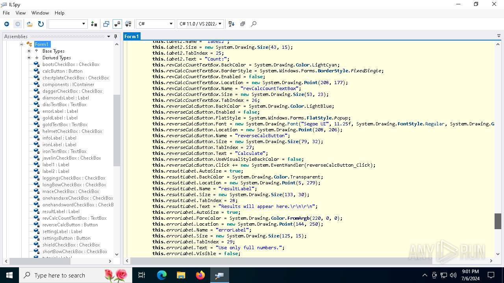Select ironLabel : Label field
This screenshot has width=504, height=283.
(59, 145)
